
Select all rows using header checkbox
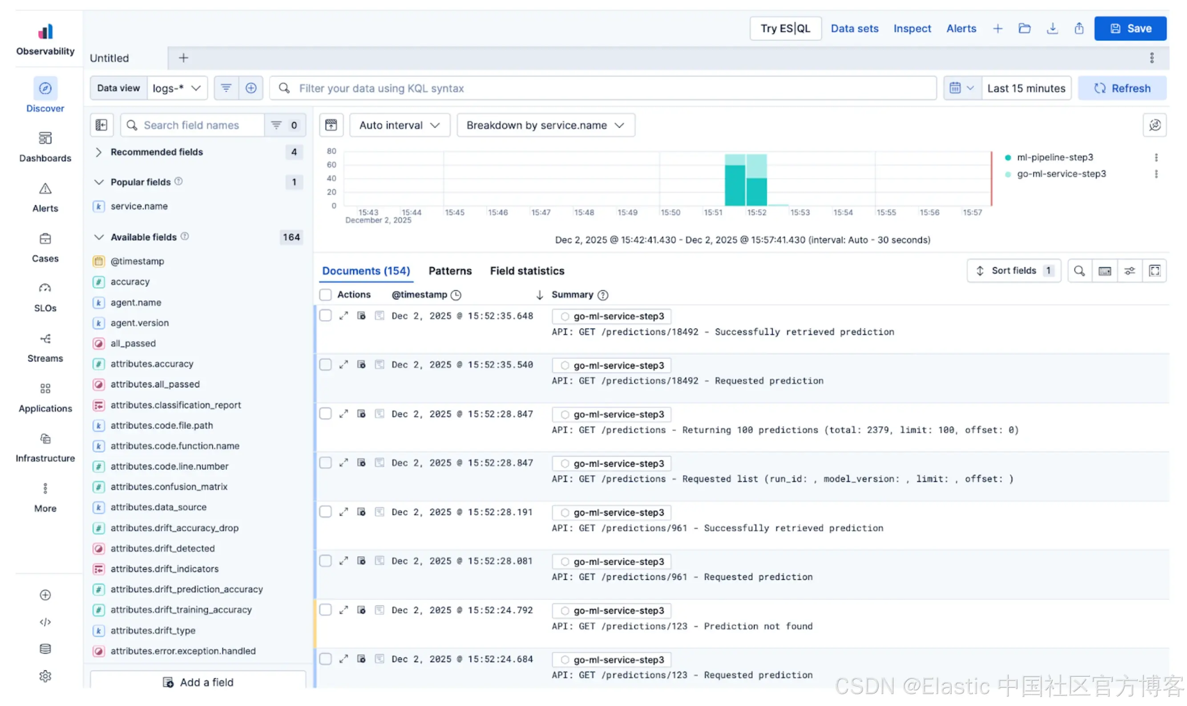pos(326,295)
